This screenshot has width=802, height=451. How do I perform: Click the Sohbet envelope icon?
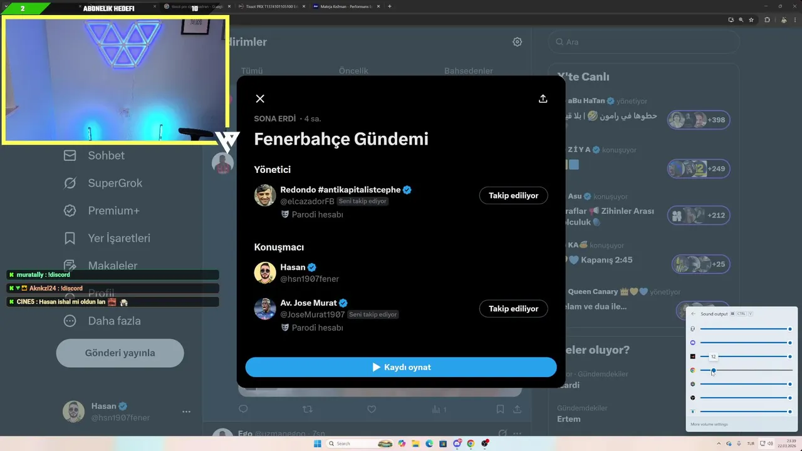tap(70, 155)
